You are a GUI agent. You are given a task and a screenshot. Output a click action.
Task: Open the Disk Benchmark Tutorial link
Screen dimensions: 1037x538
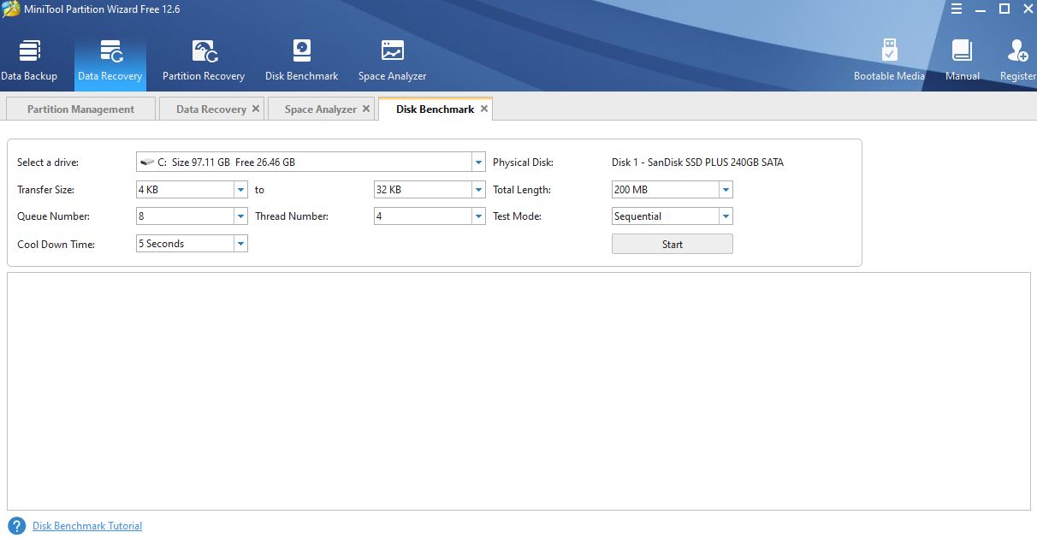[87, 526]
